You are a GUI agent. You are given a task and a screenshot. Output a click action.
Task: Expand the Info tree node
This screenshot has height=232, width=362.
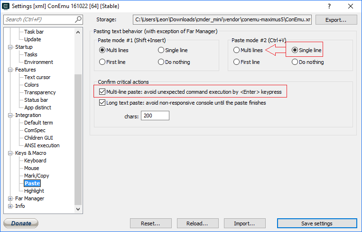pyautogui.click(x=10, y=206)
